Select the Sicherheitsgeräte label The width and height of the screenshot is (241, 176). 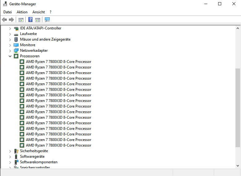(34, 151)
